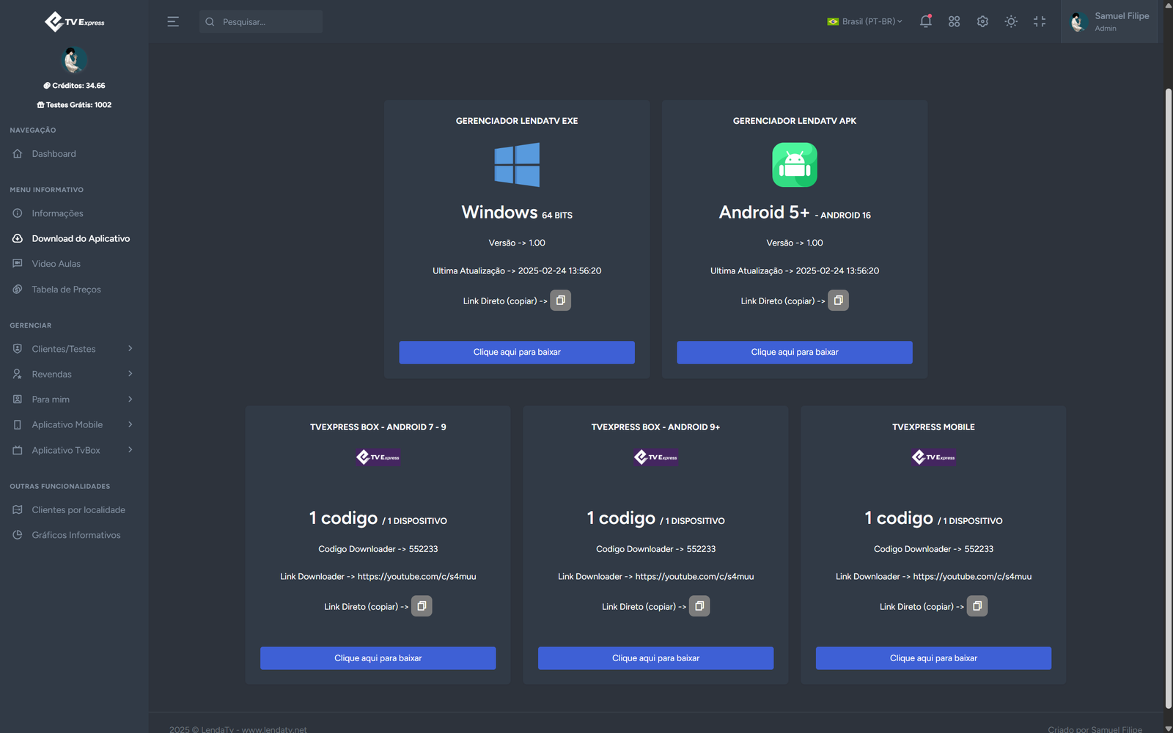Open the settings gear in top bar
1173x733 pixels.
point(982,21)
